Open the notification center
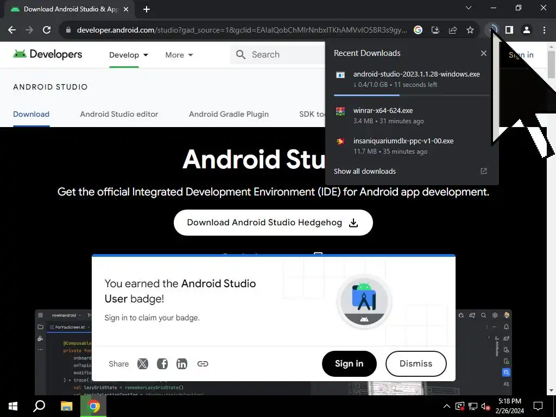The width and height of the screenshot is (556, 417). (538, 406)
